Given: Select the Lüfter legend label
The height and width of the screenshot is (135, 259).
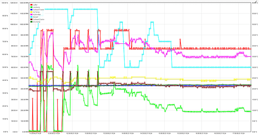Looking at the screenshot, I should click(35, 5).
